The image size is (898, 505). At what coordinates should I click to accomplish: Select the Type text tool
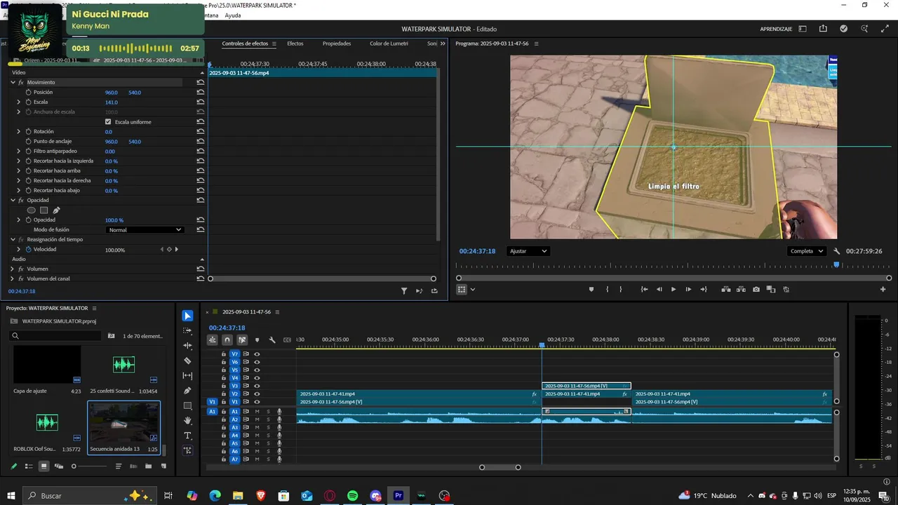pos(187,436)
